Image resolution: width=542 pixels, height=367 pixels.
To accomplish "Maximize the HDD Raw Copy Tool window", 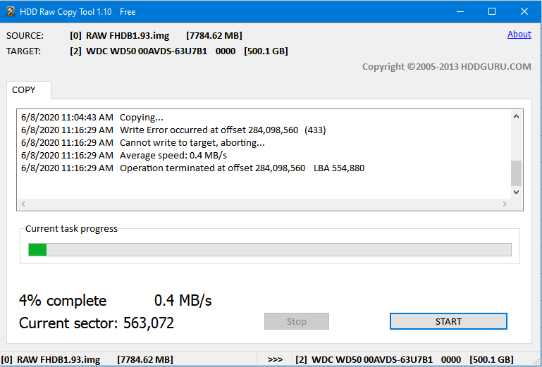I will [492, 11].
